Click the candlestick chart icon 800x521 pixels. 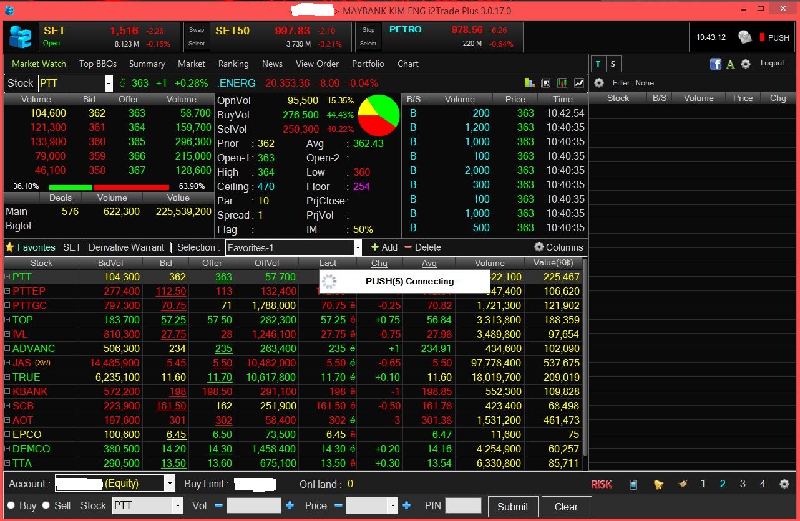(x=562, y=83)
